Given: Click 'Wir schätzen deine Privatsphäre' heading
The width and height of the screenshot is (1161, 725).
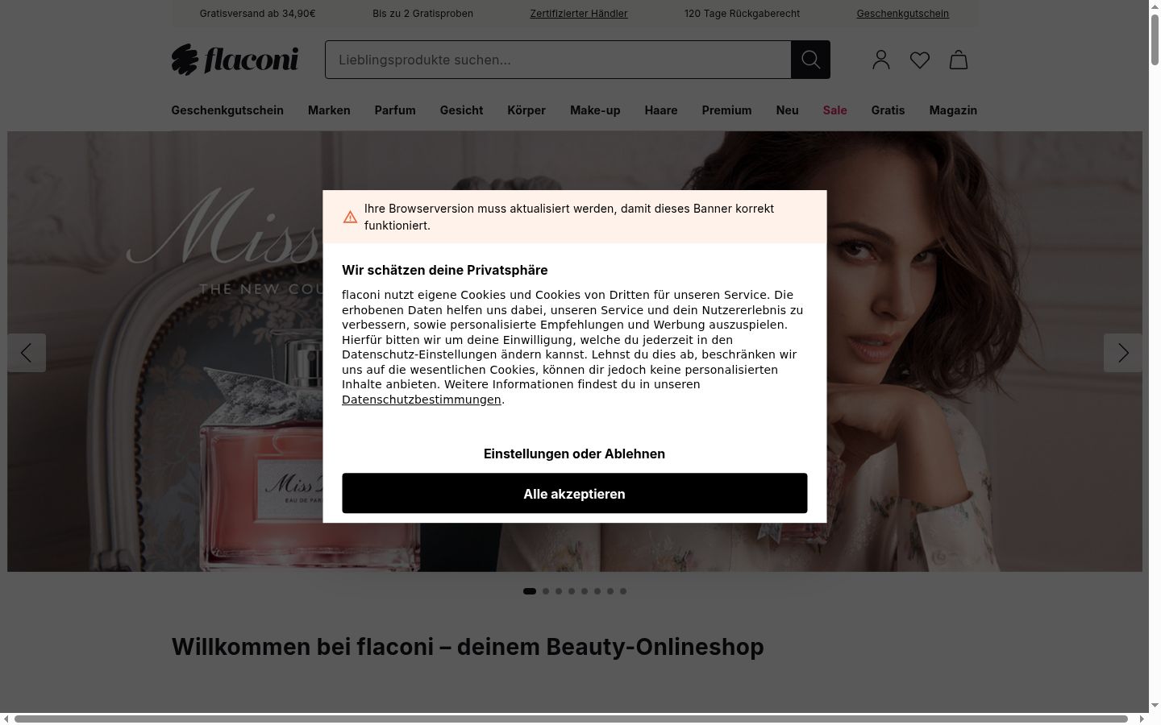Looking at the screenshot, I should pos(444,270).
